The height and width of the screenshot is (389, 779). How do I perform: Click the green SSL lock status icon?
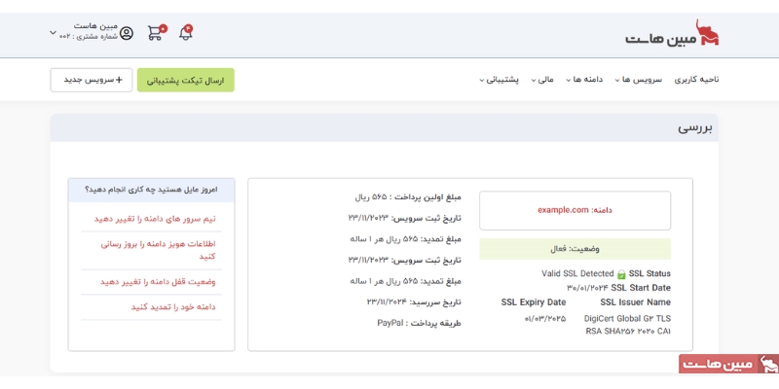tap(620, 274)
